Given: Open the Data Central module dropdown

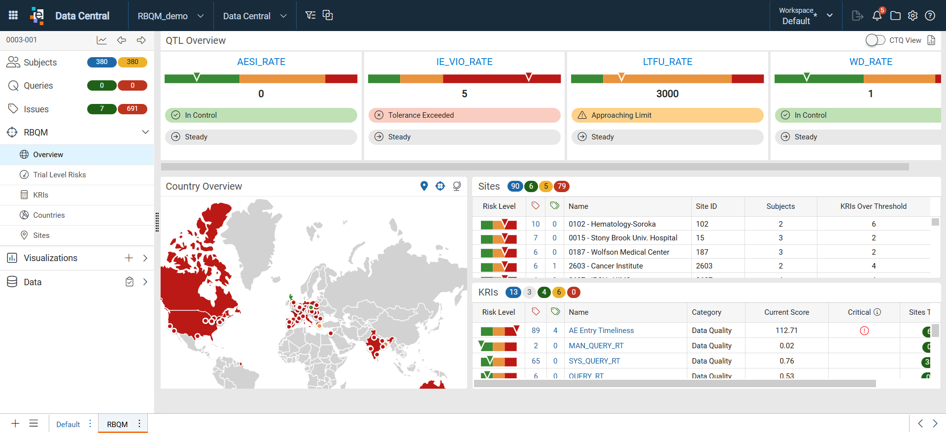Looking at the screenshot, I should [x=255, y=16].
